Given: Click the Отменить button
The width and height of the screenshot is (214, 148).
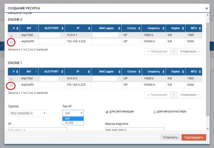Looking at the screenshot, I should pyautogui.click(x=170, y=137).
